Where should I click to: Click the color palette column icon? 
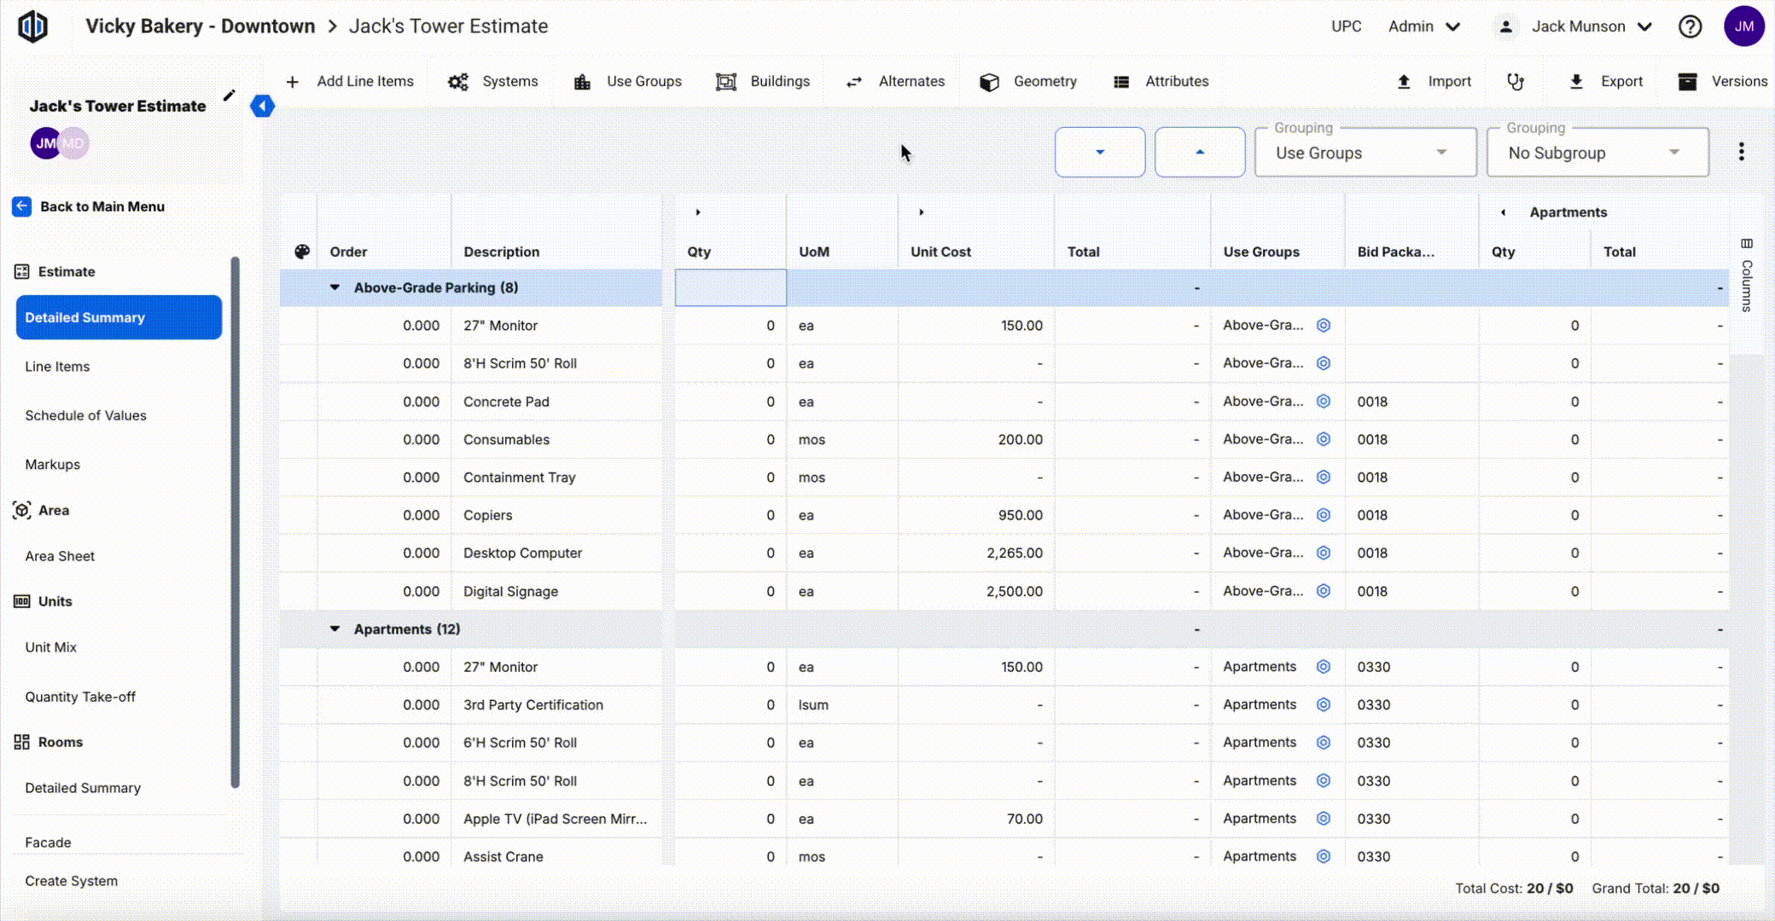pos(301,252)
